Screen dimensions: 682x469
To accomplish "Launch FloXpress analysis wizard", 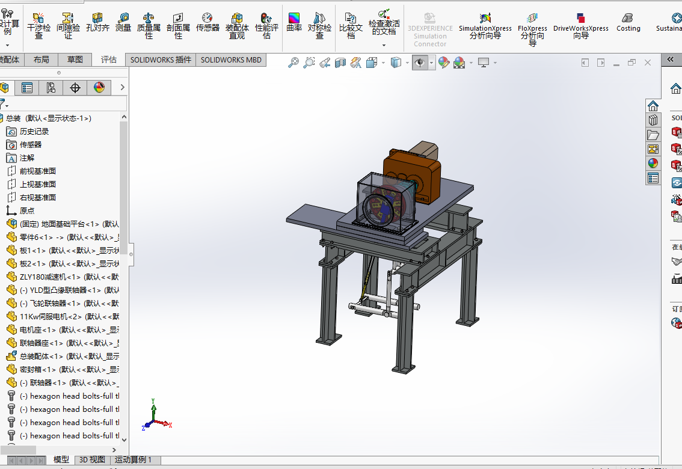I will [532, 29].
